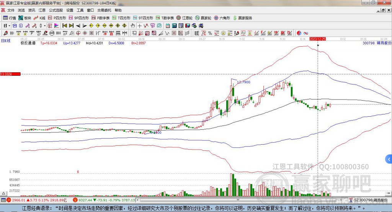Open the 窗口 menu
392x212 pixels.
(x=90, y=10)
